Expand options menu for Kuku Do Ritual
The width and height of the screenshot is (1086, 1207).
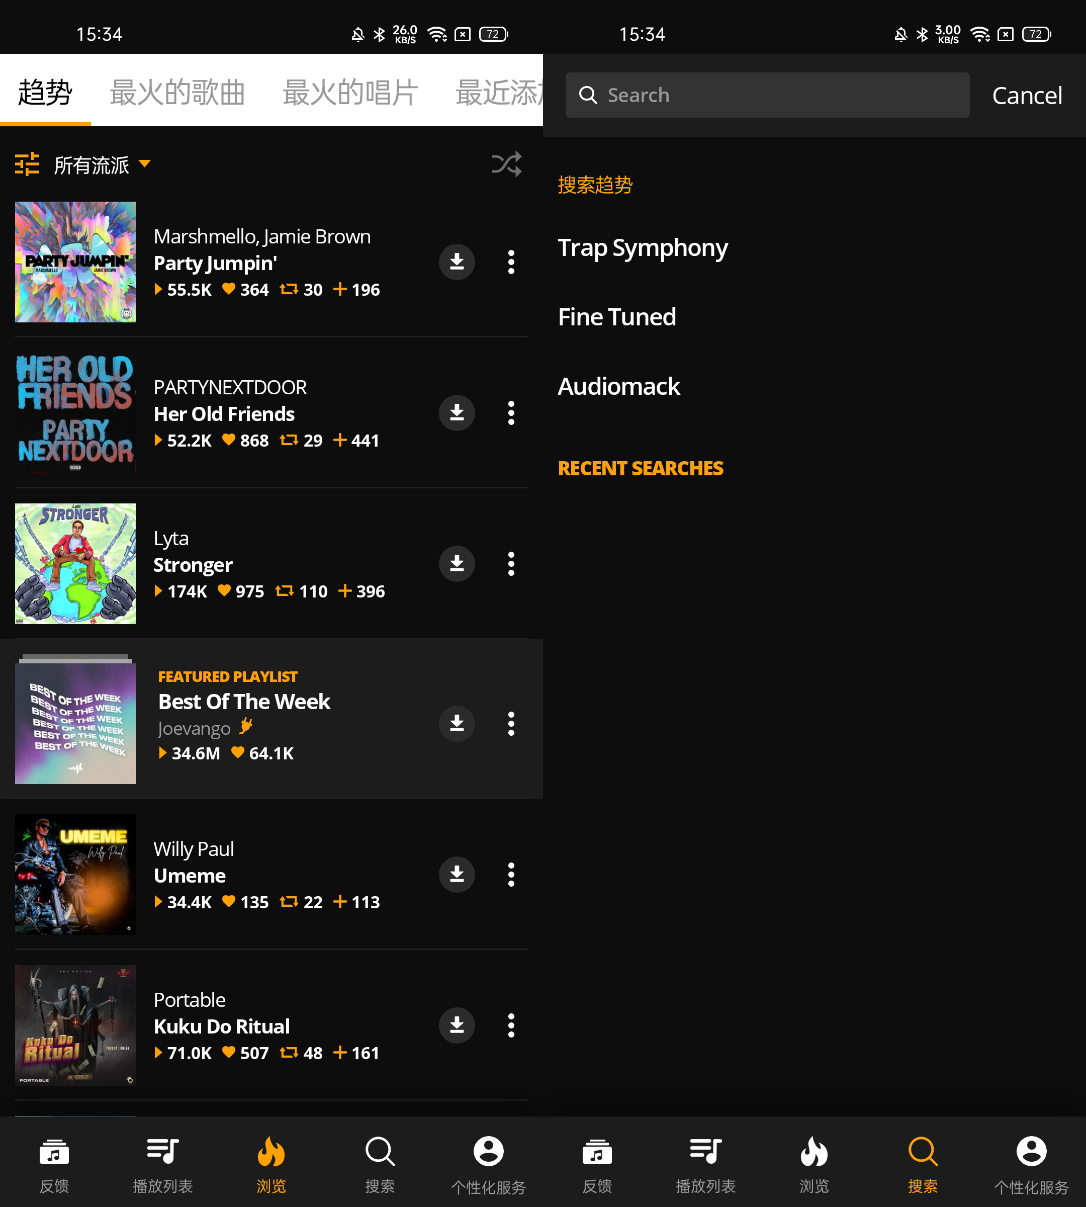click(510, 1025)
